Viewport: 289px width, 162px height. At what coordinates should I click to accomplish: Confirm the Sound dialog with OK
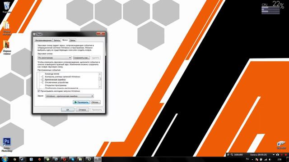(68, 110)
